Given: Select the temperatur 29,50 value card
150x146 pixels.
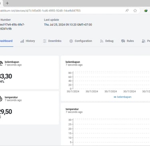Looking at the screenshot, I should (x=29, y=108).
